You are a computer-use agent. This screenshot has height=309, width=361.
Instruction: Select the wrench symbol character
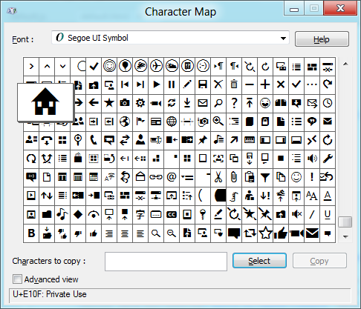tap(328, 159)
